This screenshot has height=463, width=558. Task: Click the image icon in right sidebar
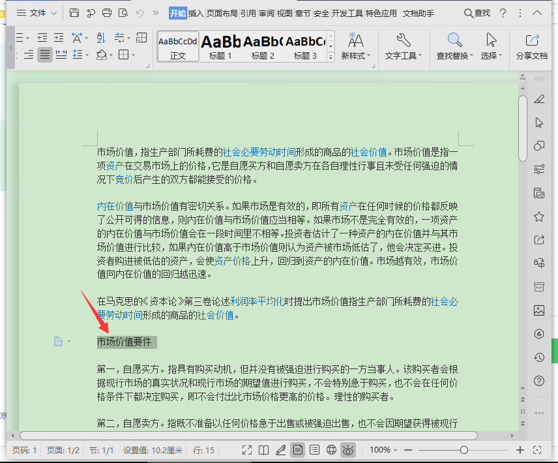pyautogui.click(x=539, y=310)
